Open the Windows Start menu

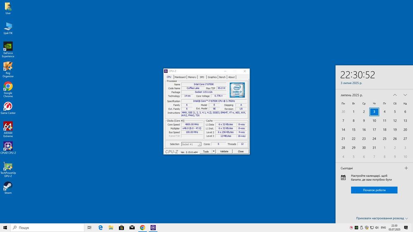tap(5, 227)
